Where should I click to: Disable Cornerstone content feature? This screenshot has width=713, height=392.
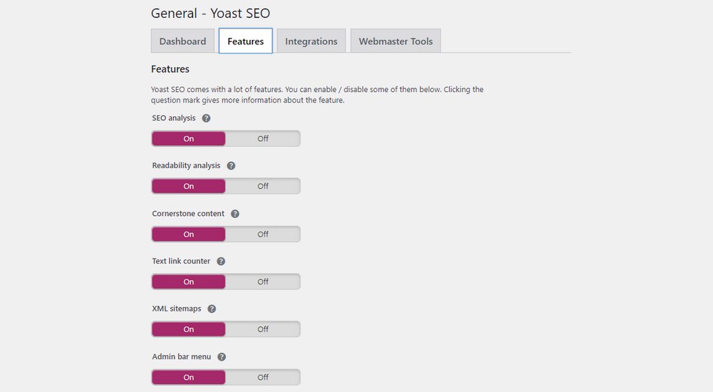point(262,234)
